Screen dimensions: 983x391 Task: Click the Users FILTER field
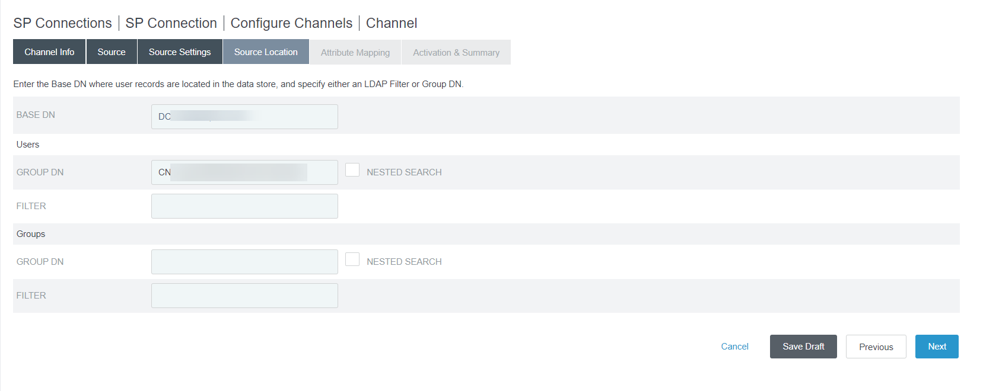244,206
